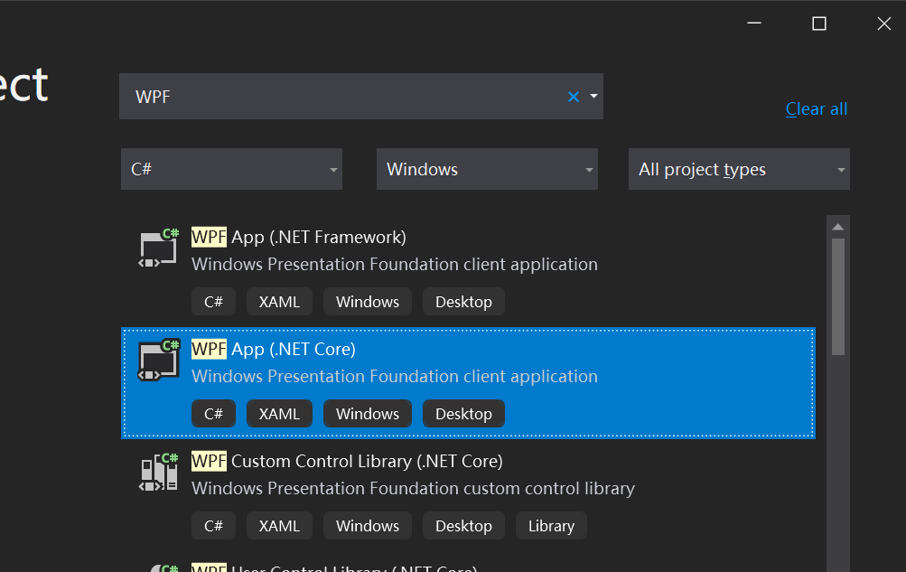Click the template list scrollbar thumb
The image size is (906, 572).
pyautogui.click(x=838, y=295)
